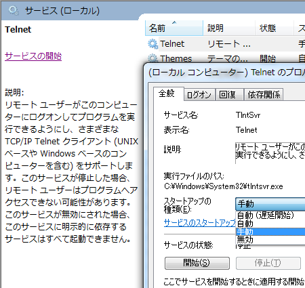Image resolution: width=305 pixels, height=288 pixels.
Task: Switch to the ログオン tab
Action: 199,95
